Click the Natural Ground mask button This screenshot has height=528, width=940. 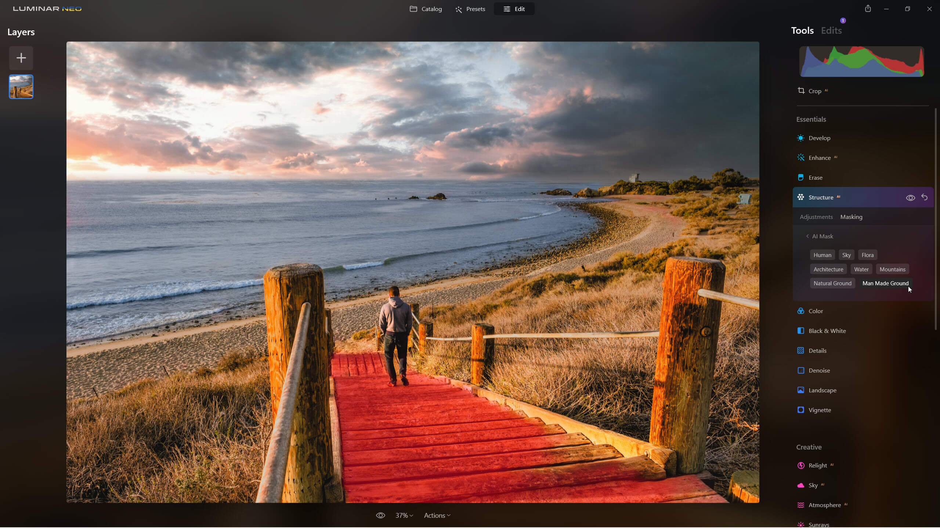pos(832,283)
